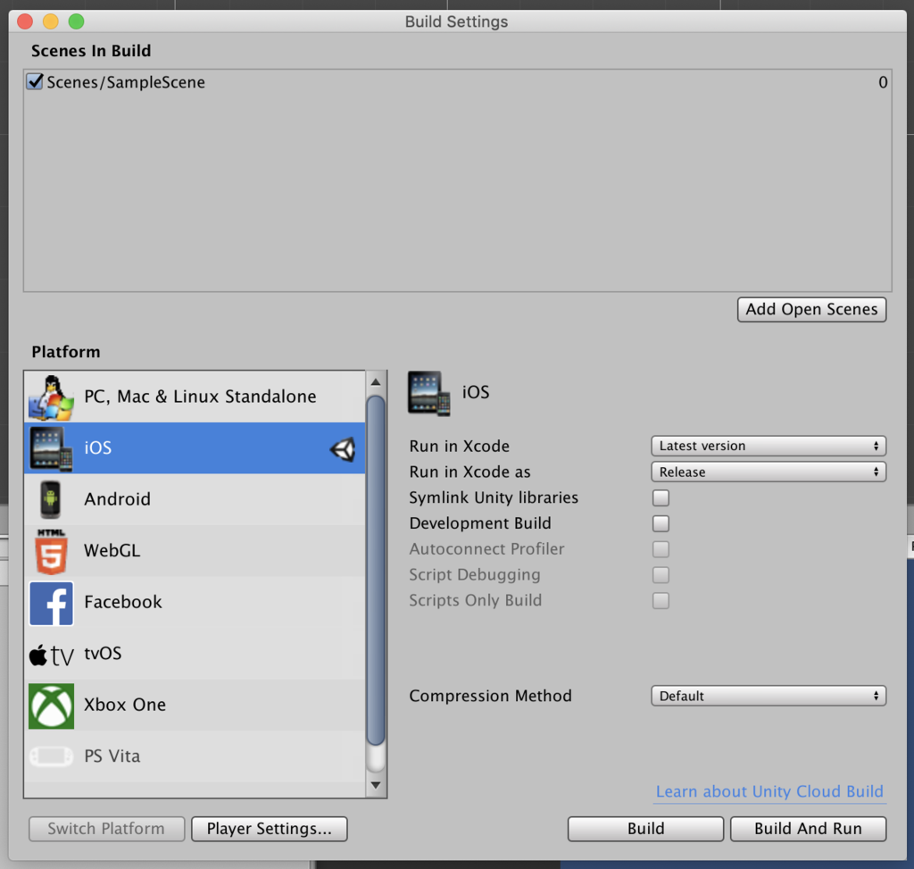Click the iOS device icon in platform list
914x869 pixels.
(x=51, y=448)
